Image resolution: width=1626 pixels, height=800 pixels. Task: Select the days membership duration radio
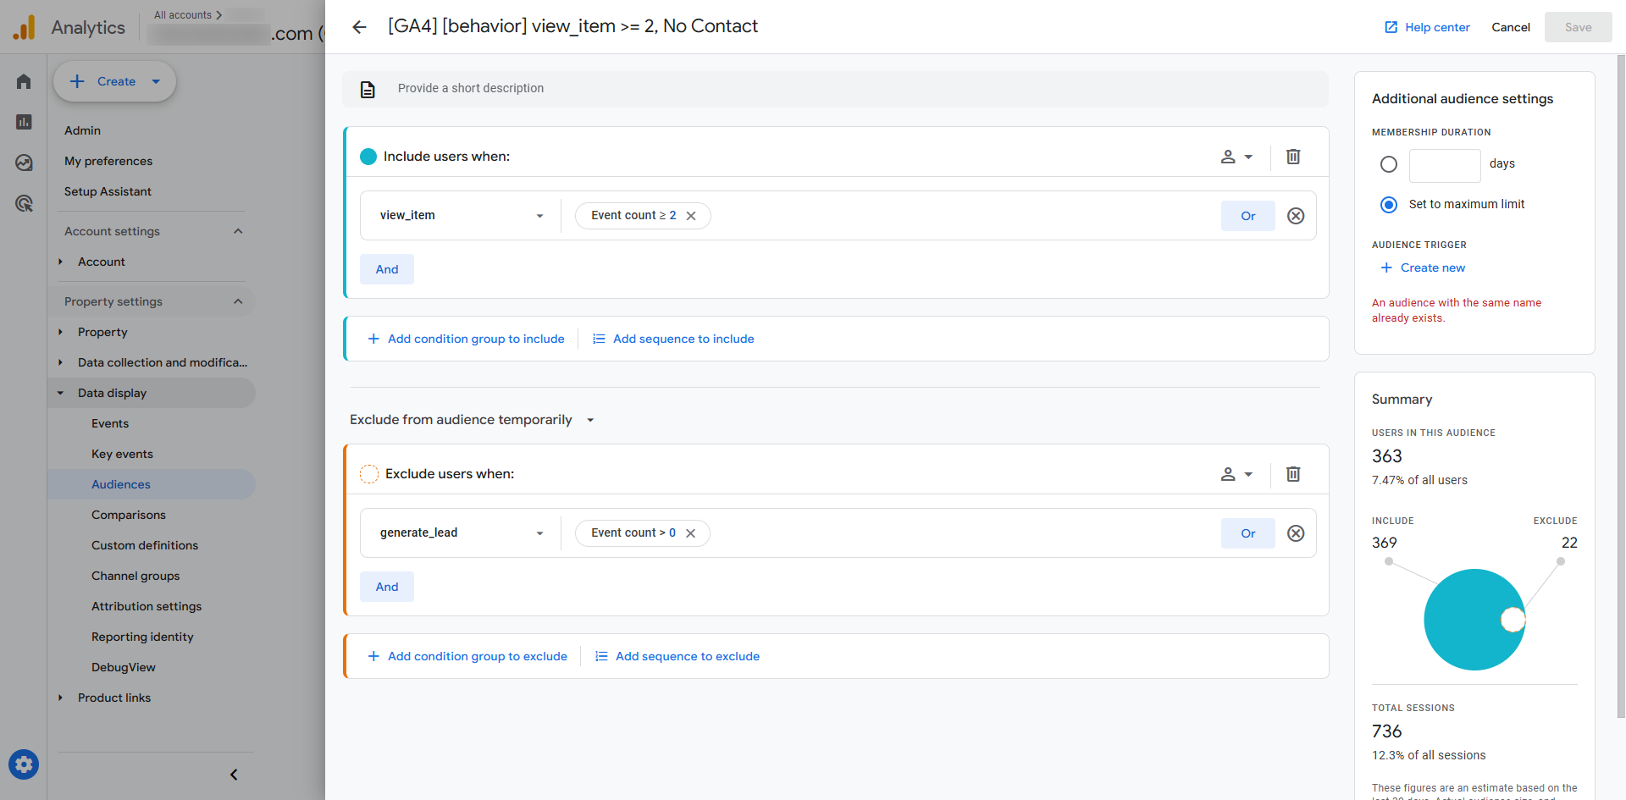(x=1389, y=164)
